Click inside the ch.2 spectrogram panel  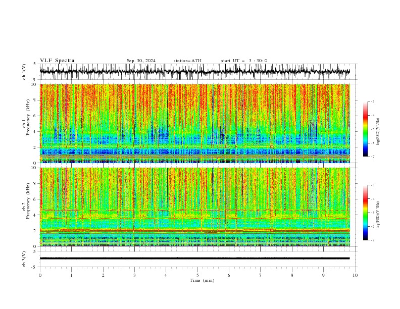pos(194,207)
